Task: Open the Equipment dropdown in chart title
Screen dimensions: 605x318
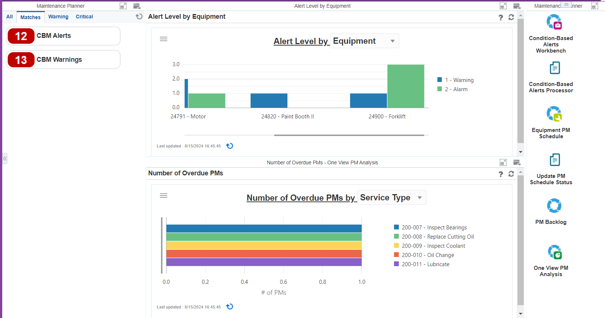Action: [364, 41]
